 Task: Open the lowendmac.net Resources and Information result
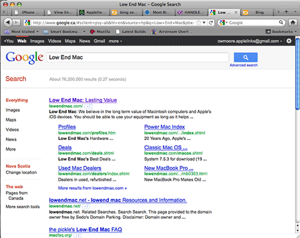118,200
